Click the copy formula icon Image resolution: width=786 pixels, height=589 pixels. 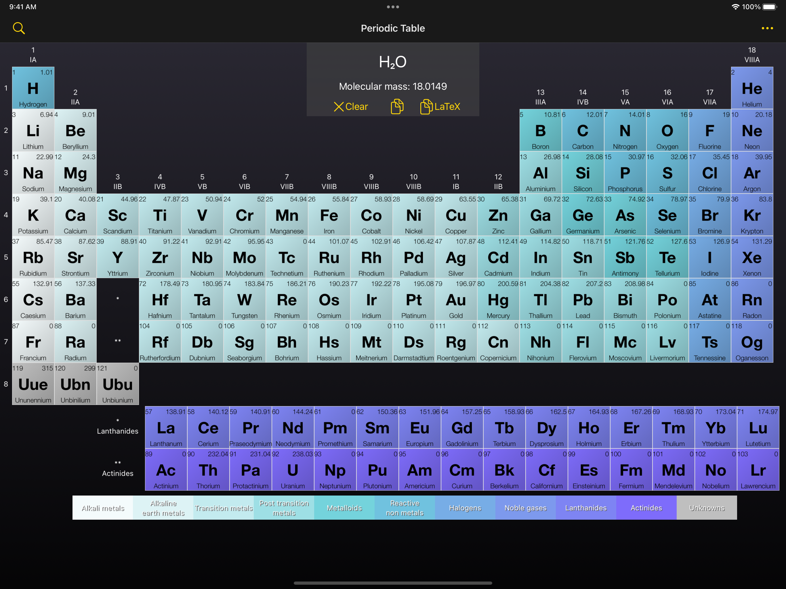[397, 107]
